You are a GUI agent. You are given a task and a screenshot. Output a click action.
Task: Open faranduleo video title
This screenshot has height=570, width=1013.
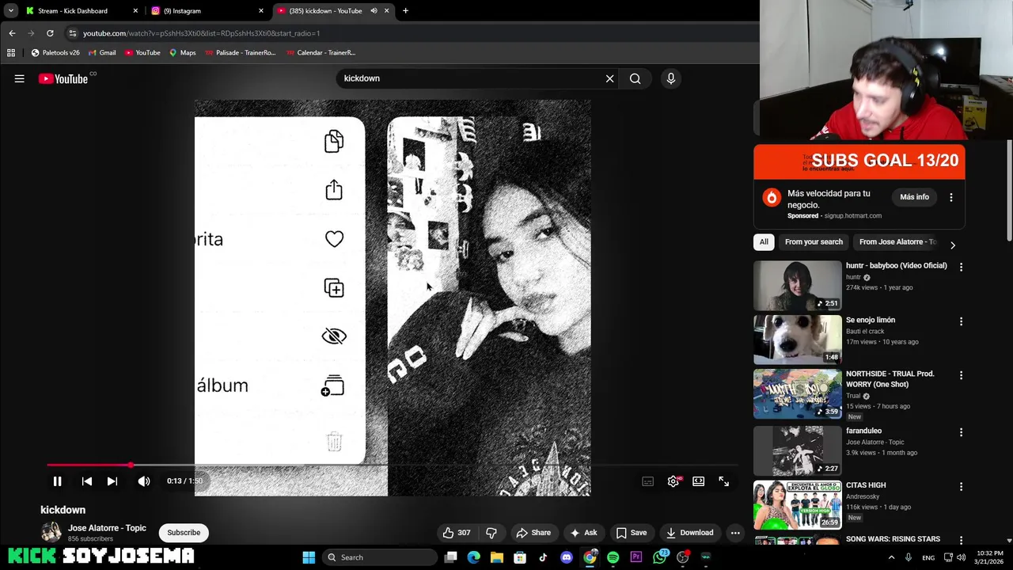pos(863,431)
